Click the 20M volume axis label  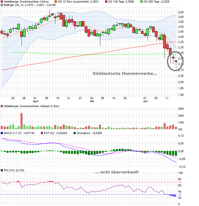(x=181, y=116)
